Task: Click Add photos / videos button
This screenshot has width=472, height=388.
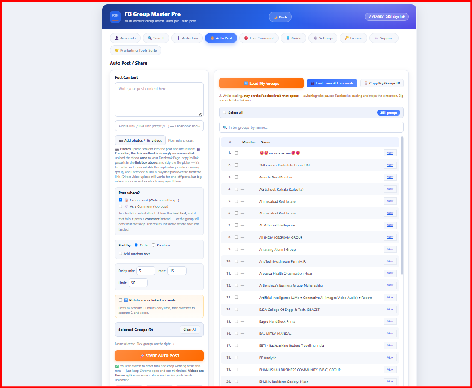Action: (140, 140)
